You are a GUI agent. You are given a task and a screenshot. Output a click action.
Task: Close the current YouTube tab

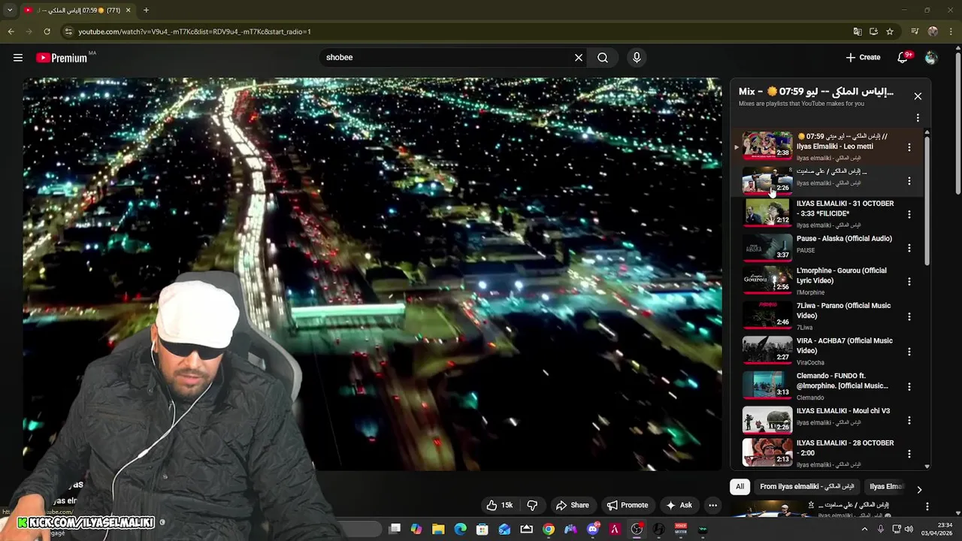[128, 11]
